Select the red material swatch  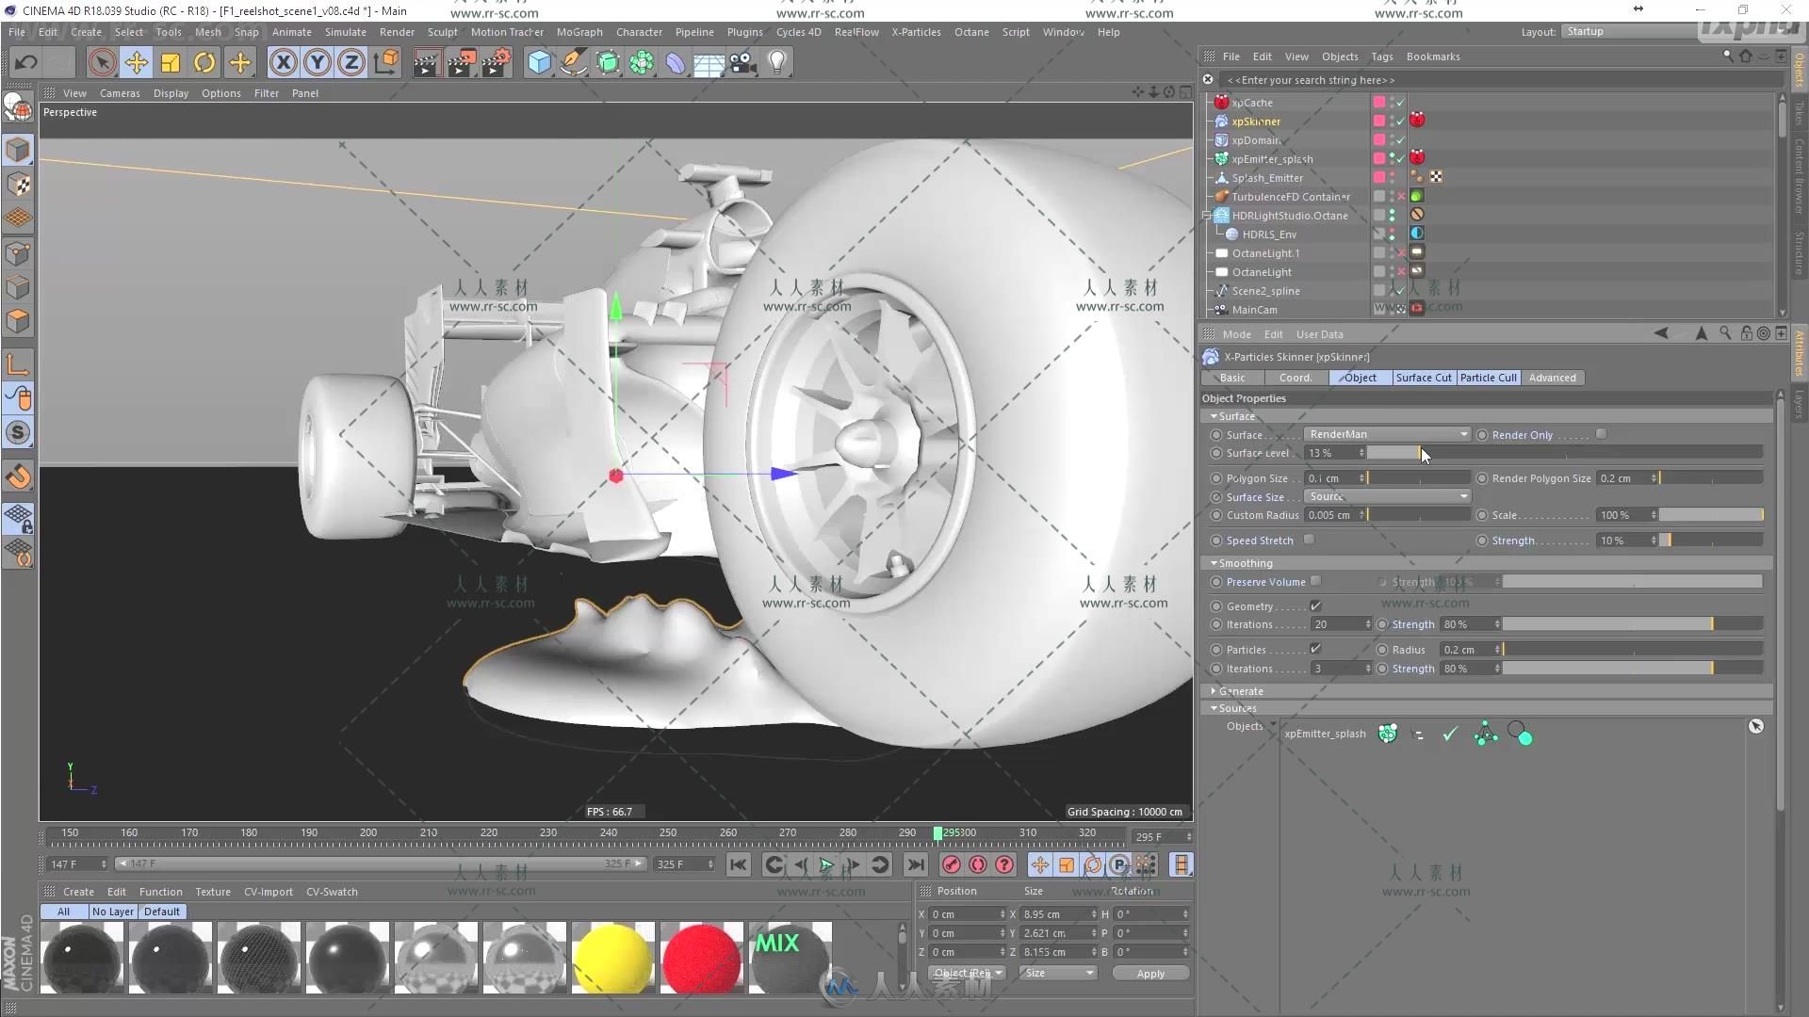click(702, 959)
